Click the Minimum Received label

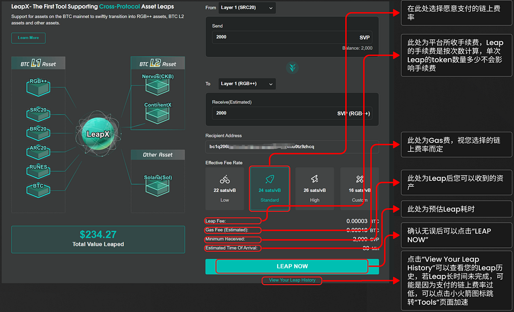[x=225, y=239]
